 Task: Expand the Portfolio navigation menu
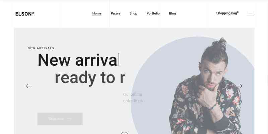point(153,13)
